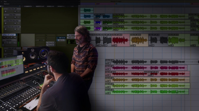Select the red waveform clip in the comp lane
This screenshot has width=199, height=111.
click(x=120, y=40)
